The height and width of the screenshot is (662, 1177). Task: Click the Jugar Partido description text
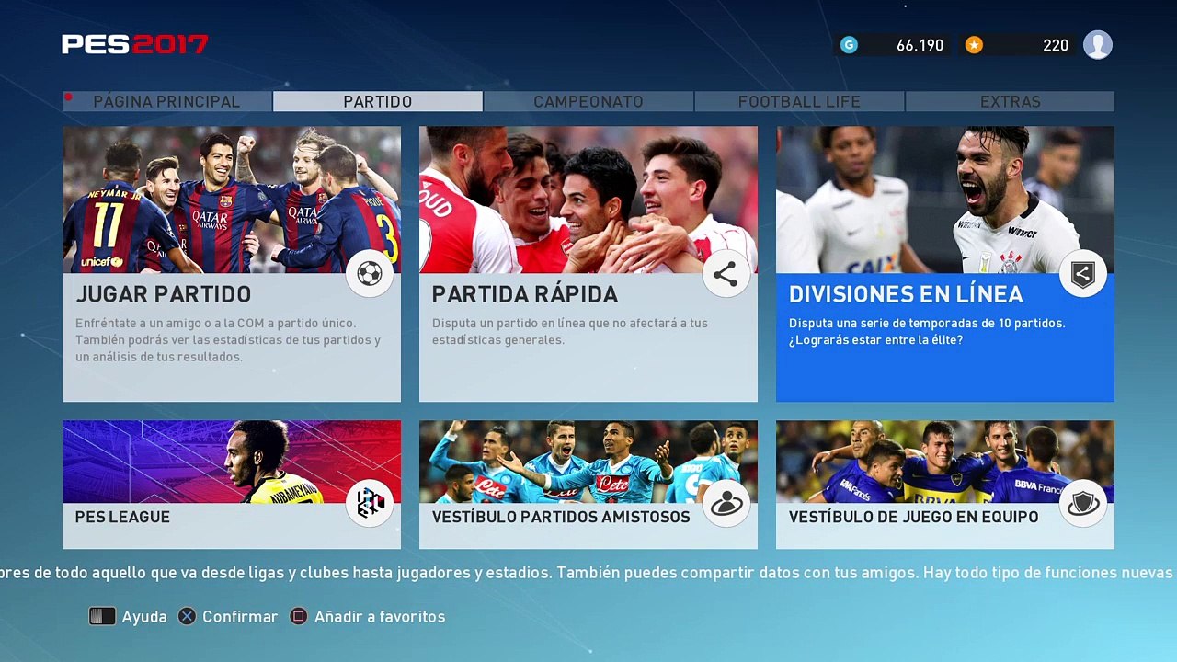(x=228, y=340)
